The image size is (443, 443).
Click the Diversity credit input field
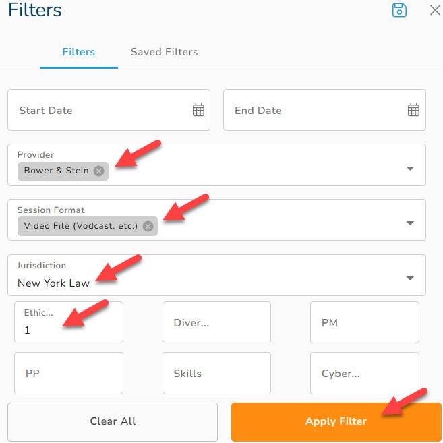[x=216, y=322]
